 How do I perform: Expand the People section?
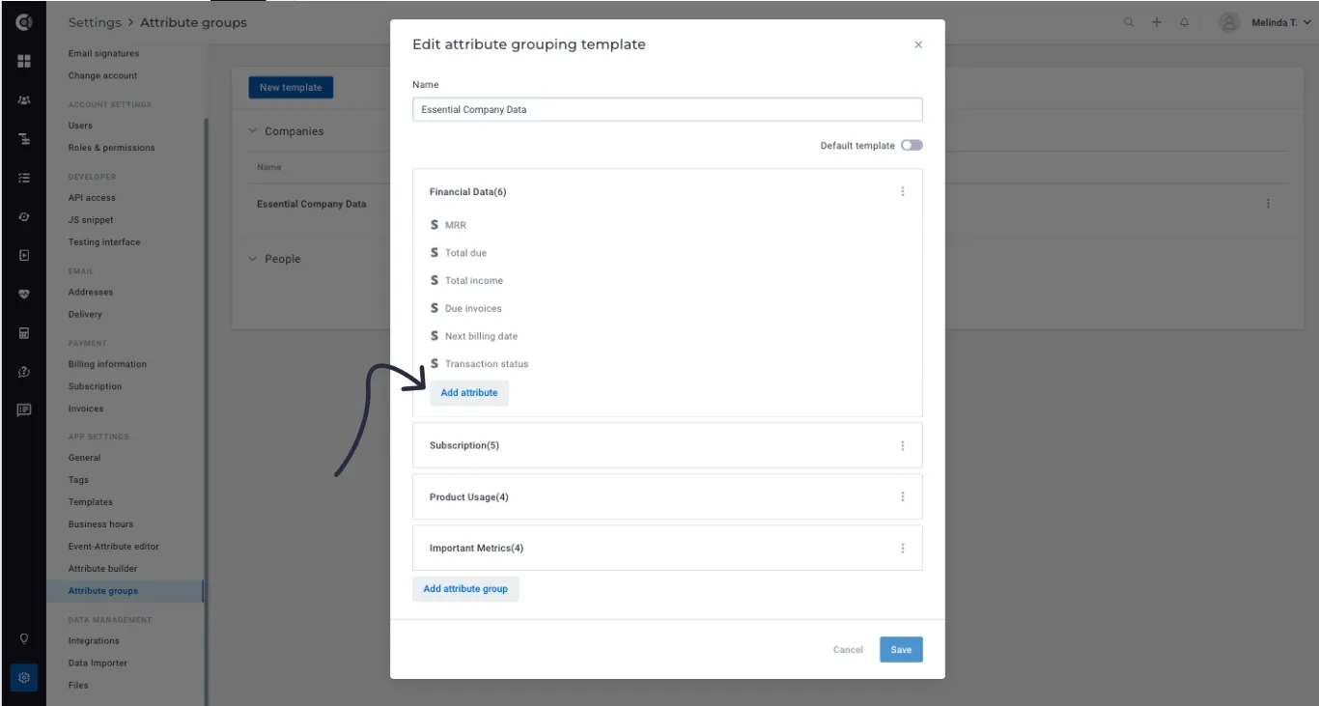click(x=253, y=259)
